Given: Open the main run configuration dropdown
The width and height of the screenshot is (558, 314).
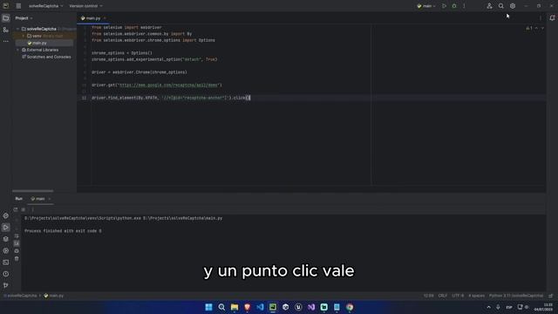Looking at the screenshot, I should (426, 6).
